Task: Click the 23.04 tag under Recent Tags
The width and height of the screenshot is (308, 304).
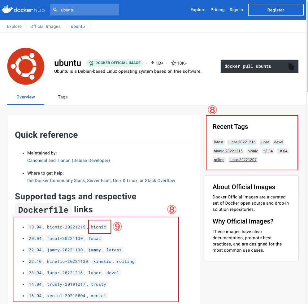Action: coord(268,151)
